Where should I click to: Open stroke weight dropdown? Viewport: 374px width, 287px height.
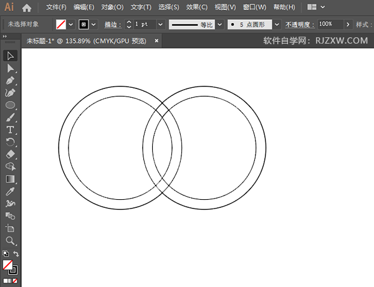click(x=161, y=24)
